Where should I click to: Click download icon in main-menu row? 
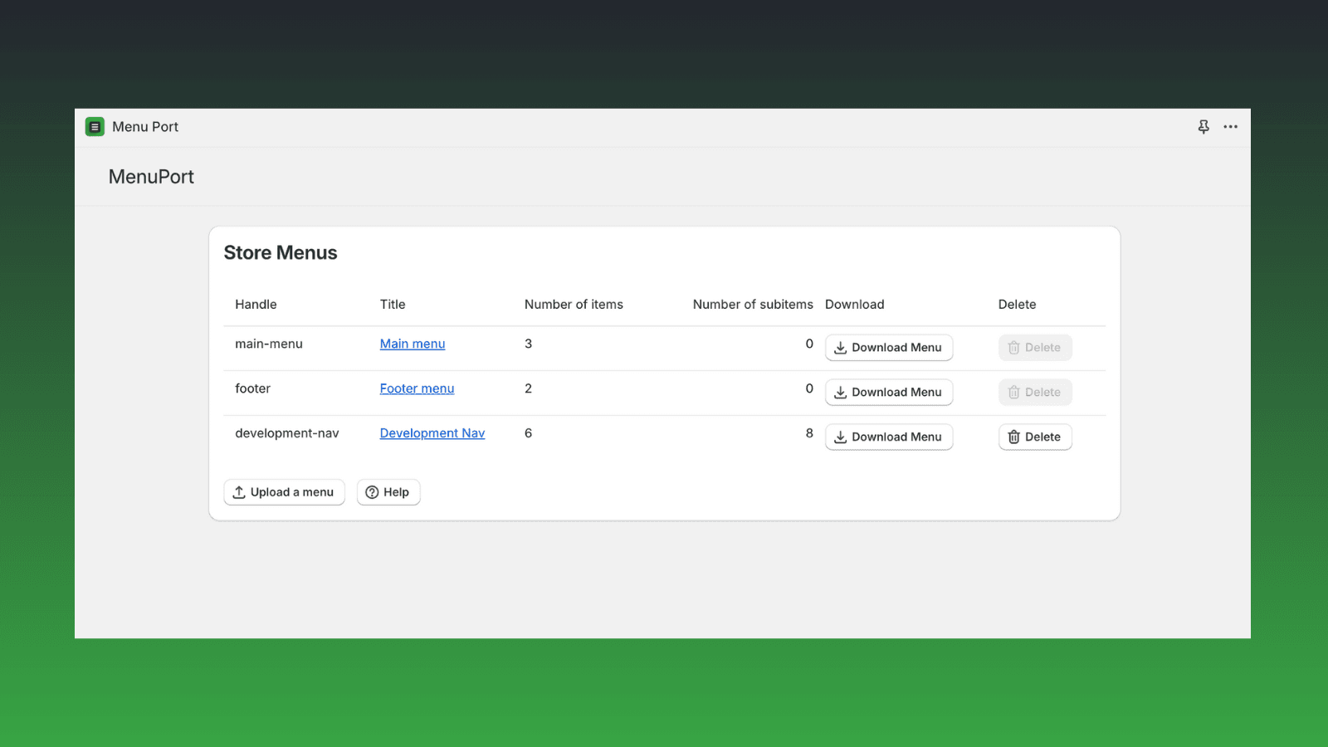[840, 348]
